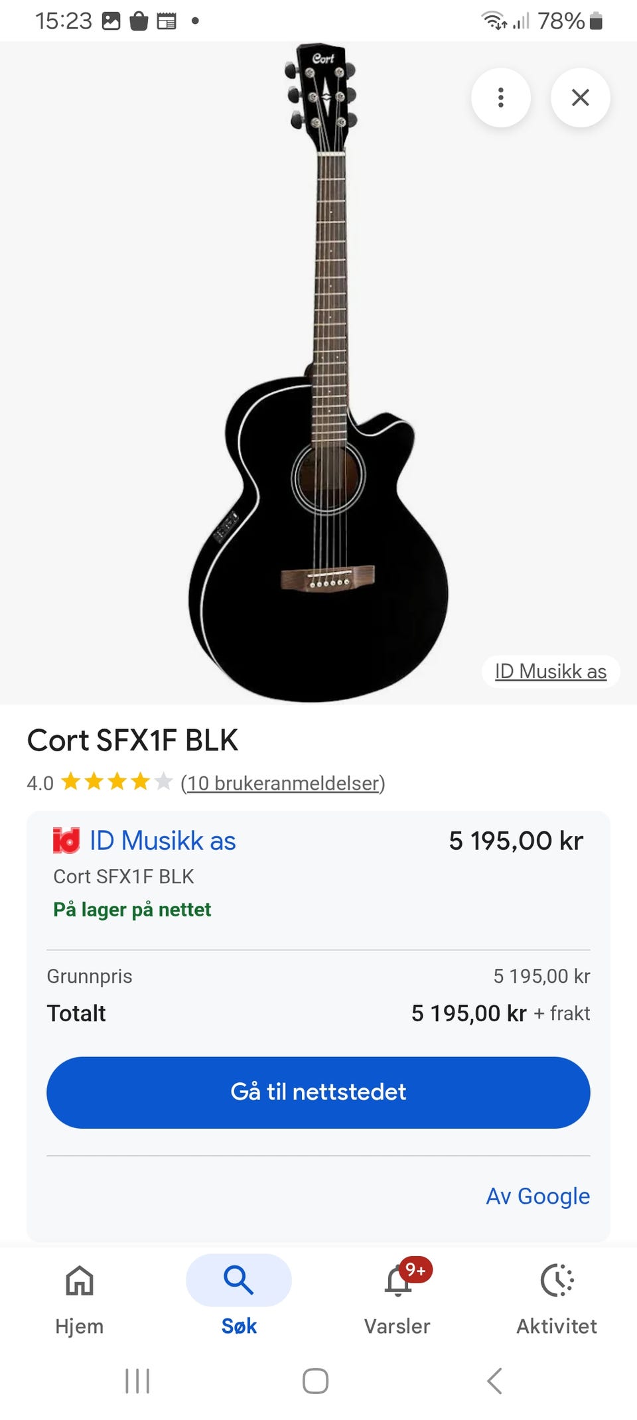Tap the star rating icons

click(117, 782)
